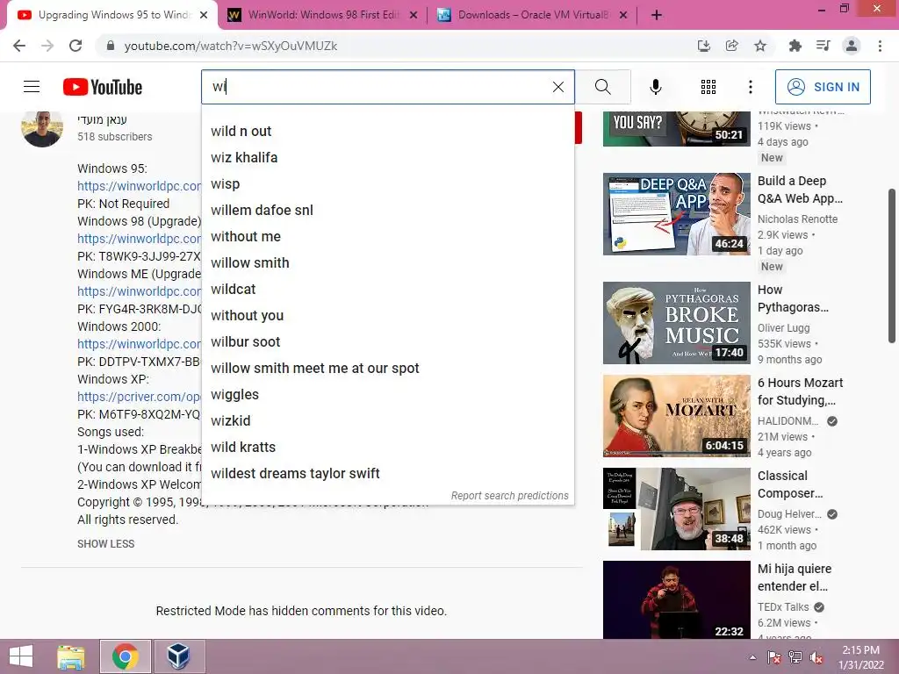
Task: Open YouTube settings three-dot menu
Action: [750, 87]
